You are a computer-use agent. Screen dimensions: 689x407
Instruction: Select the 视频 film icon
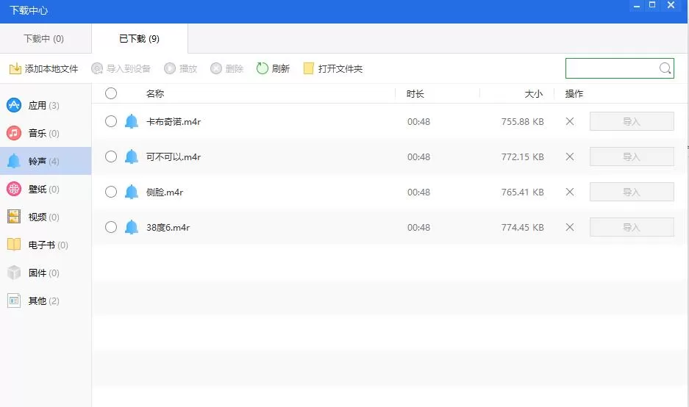[x=14, y=217]
